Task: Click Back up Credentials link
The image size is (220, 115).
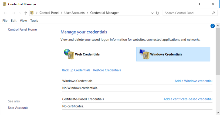Action: [x=76, y=70]
